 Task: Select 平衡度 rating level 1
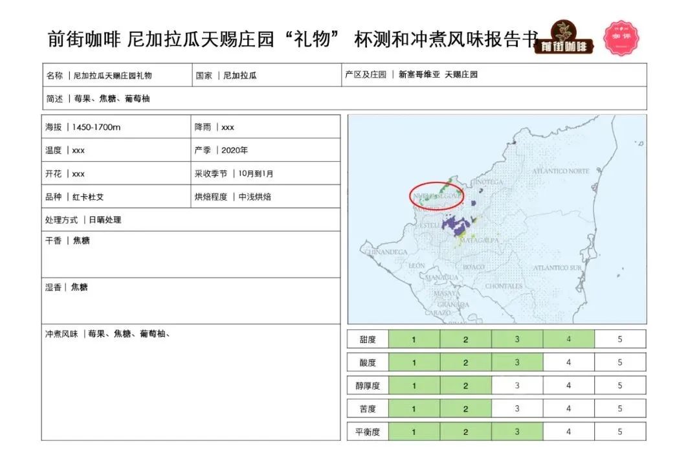(414, 432)
